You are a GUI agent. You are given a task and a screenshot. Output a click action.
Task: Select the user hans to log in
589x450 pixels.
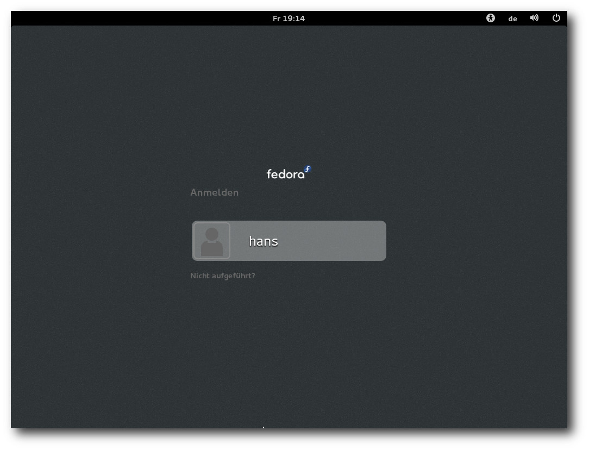tap(289, 241)
